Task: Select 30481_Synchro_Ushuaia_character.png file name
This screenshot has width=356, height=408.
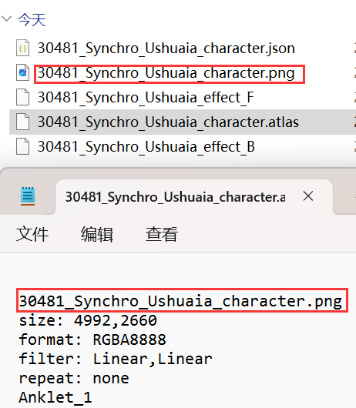Action: point(166,73)
